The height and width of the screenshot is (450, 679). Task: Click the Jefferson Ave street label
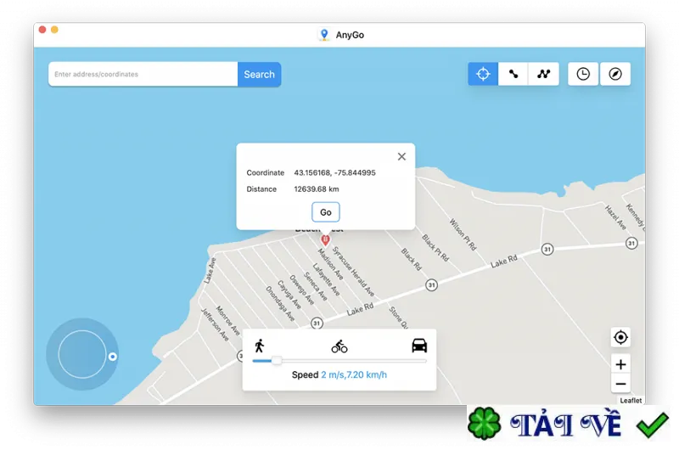coord(215,324)
